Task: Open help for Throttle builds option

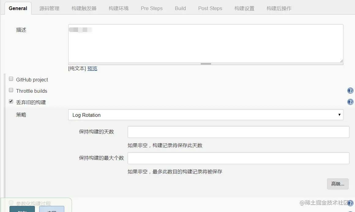Action: [x=350, y=90]
